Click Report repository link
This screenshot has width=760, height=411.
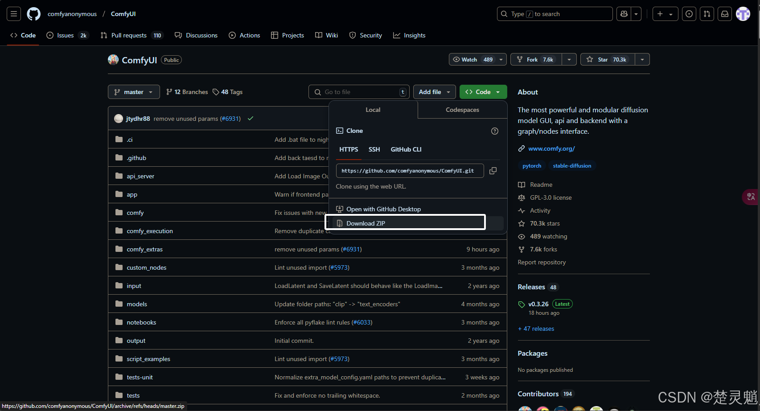point(542,262)
